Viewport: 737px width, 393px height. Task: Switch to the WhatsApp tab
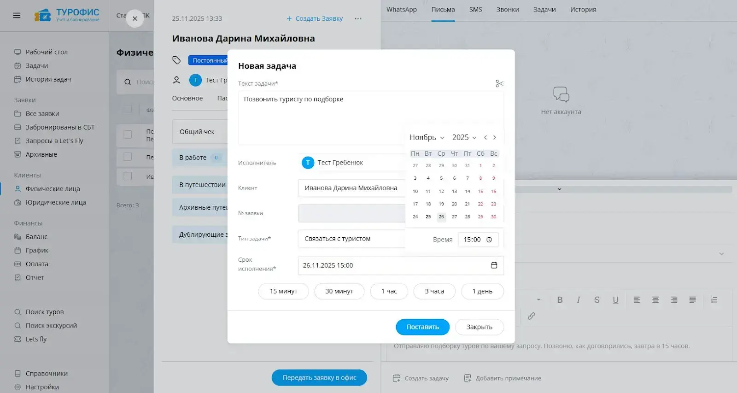tap(402, 10)
